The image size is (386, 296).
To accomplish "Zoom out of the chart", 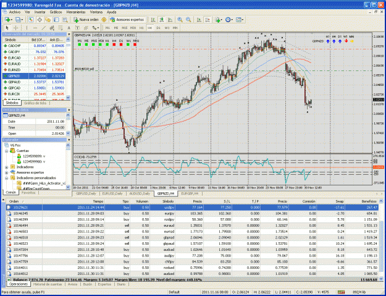I will [x=188, y=20].
